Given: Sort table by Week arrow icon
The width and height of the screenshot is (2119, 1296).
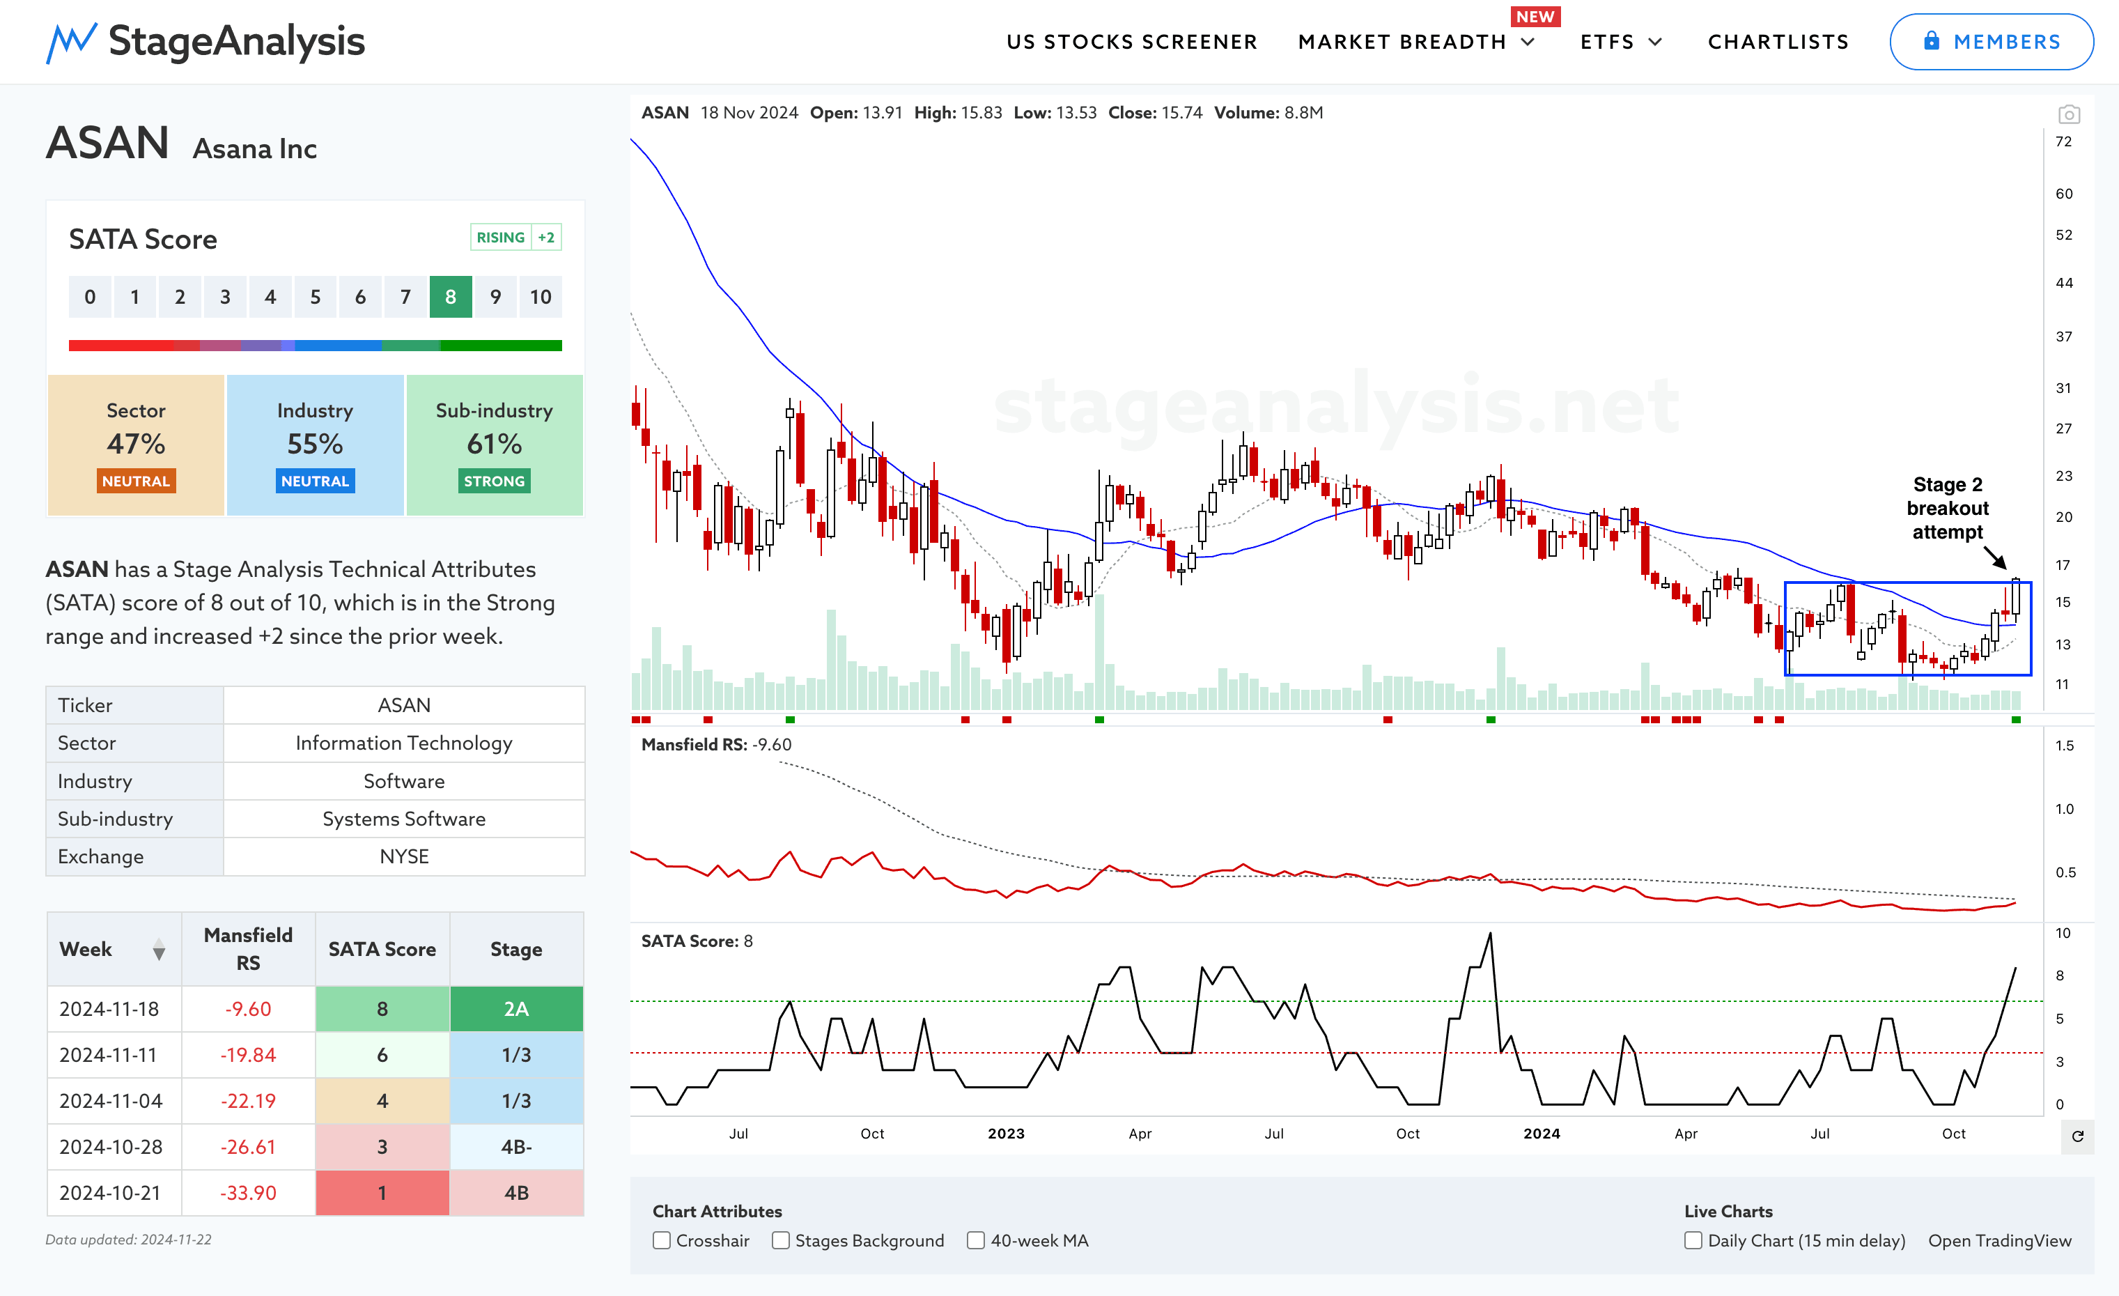Looking at the screenshot, I should click(x=159, y=950).
